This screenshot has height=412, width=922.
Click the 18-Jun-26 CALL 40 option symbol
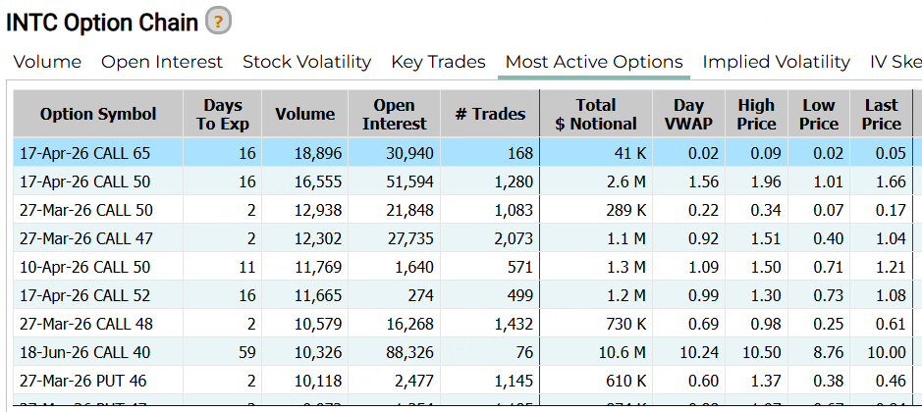tap(86, 352)
